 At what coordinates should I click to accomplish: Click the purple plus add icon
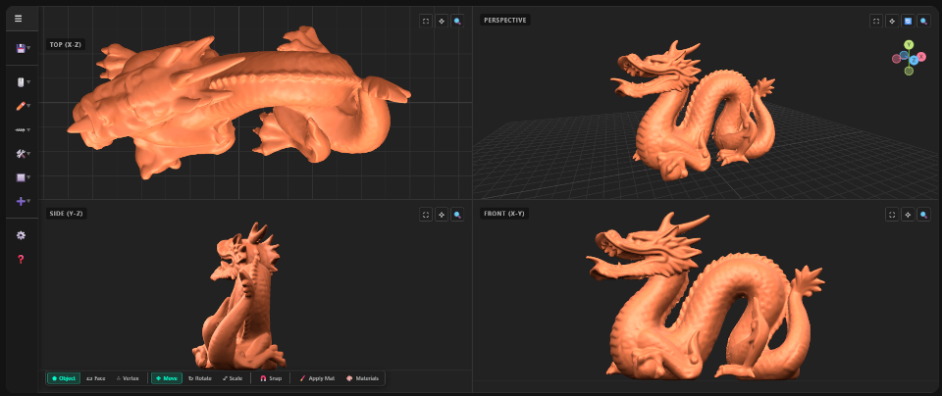click(21, 201)
